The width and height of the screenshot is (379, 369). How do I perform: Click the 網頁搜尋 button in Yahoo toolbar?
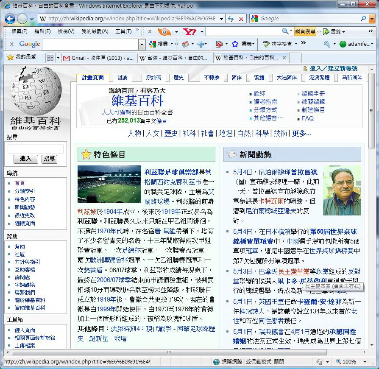click(x=305, y=31)
